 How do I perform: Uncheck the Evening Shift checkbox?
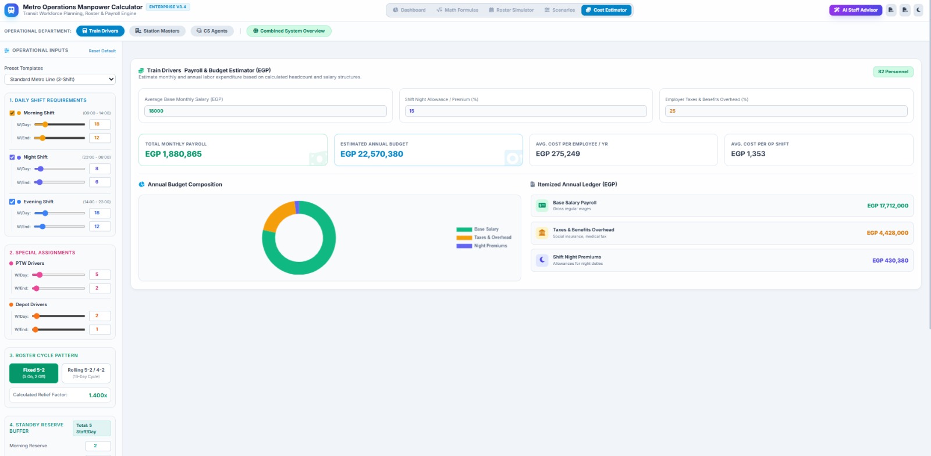[12, 202]
